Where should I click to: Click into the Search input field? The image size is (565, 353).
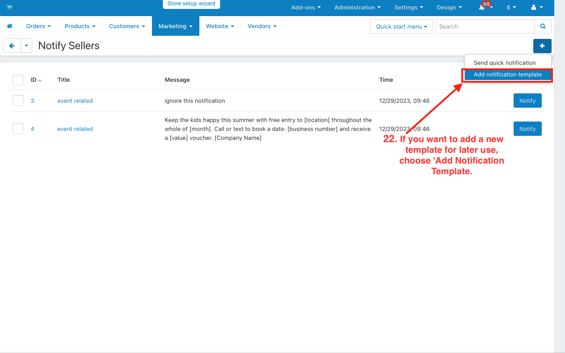pos(485,26)
